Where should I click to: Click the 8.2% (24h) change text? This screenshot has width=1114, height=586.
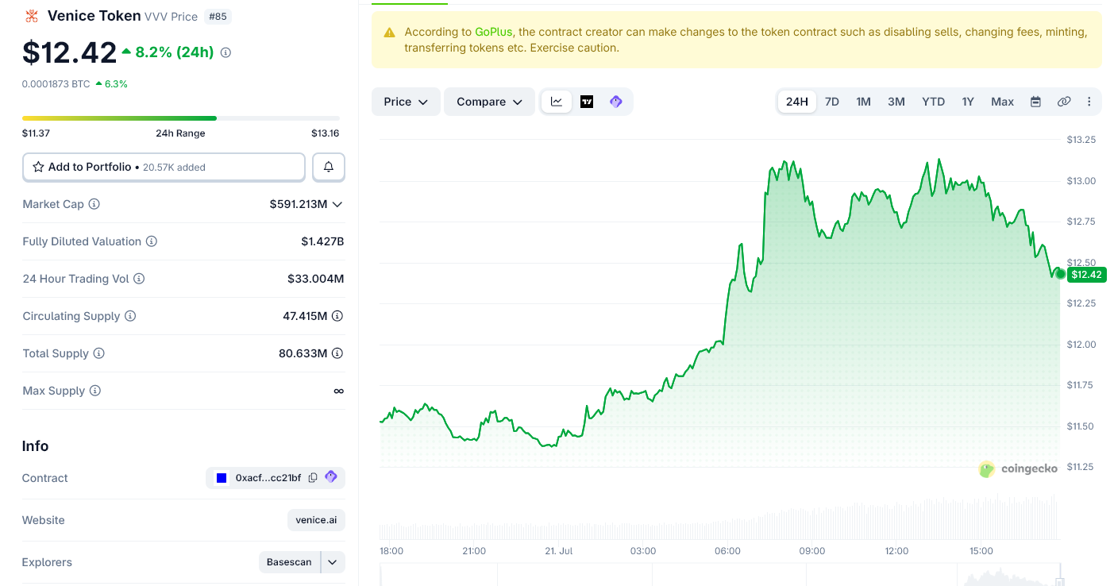tap(175, 52)
